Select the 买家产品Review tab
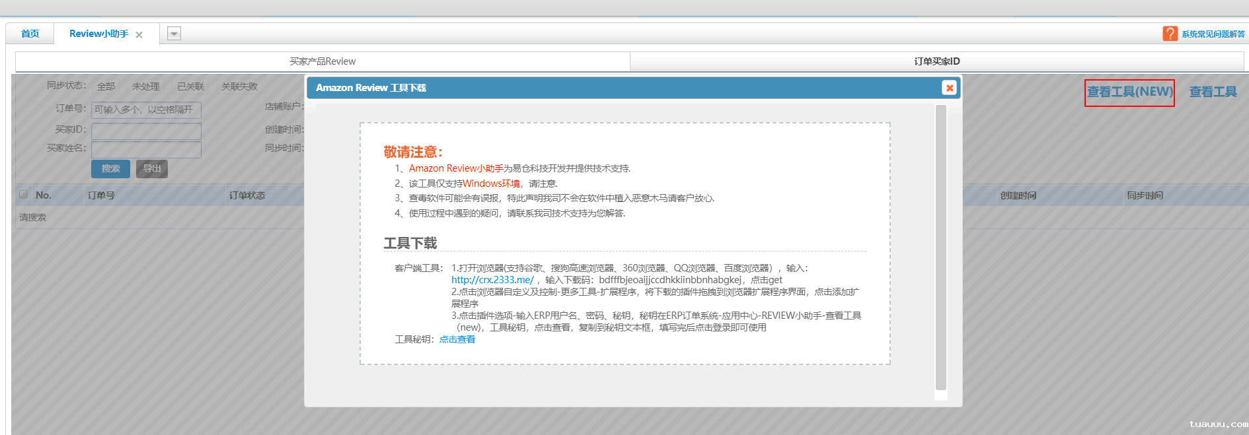1249x435 pixels. point(322,61)
